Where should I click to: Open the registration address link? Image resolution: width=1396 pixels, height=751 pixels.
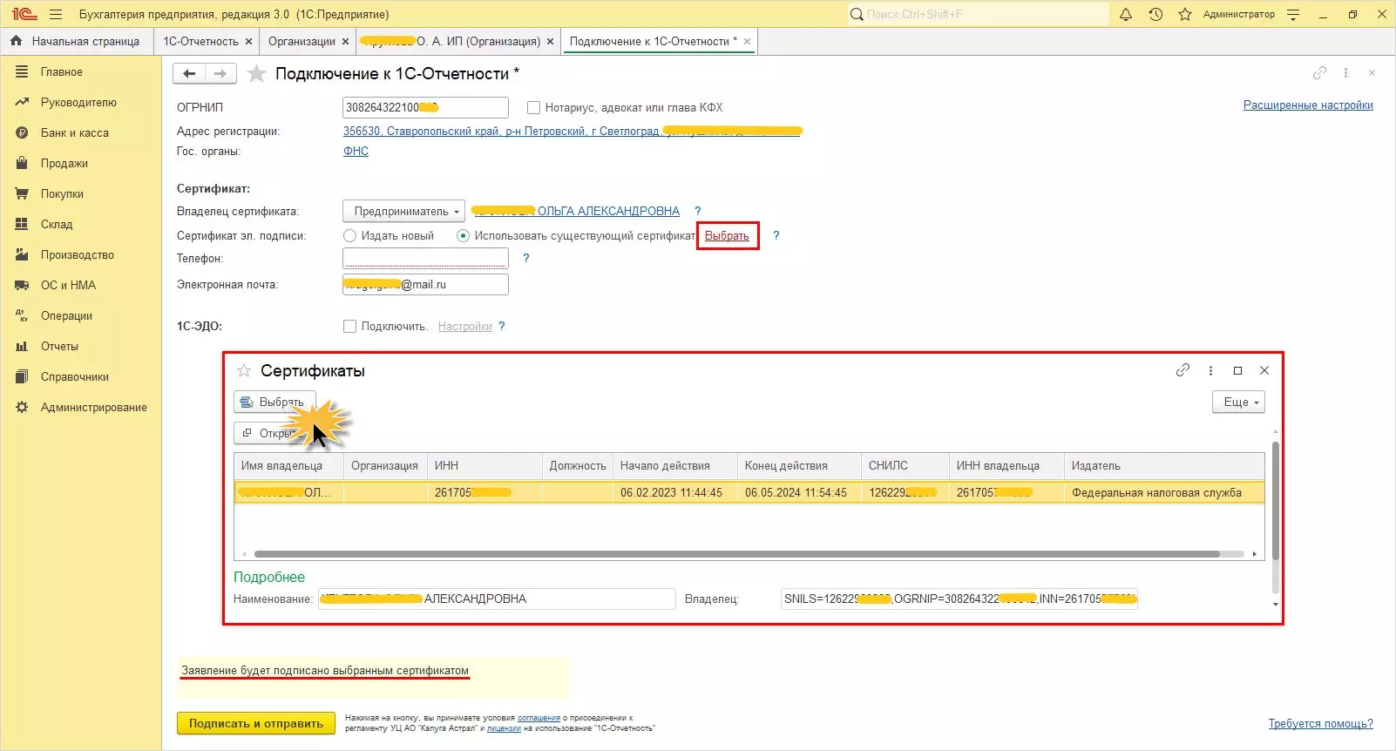coord(573,131)
